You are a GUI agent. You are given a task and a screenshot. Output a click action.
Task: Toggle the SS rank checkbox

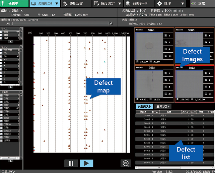(1, 53)
